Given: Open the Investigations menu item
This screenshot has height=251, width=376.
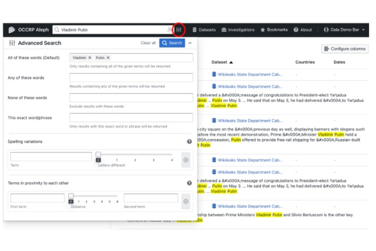Looking at the screenshot, I should [238, 30].
